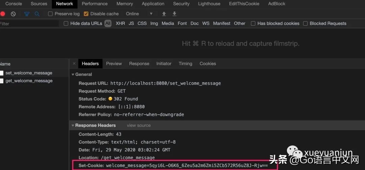
Task: Click Request URL value localhost:8080/set_welcome_message
Action: tap(166, 83)
